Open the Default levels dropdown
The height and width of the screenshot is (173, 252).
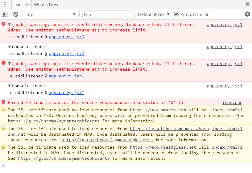[154, 14]
